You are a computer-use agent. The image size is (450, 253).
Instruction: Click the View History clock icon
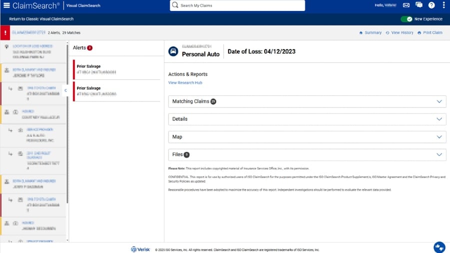tap(387, 33)
